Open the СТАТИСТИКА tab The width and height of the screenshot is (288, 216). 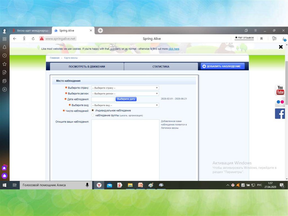[161, 66]
